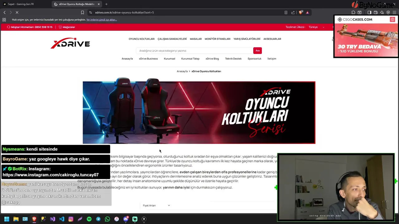Open OBS Studio from the taskbar
399x224 pixels.
point(144,219)
